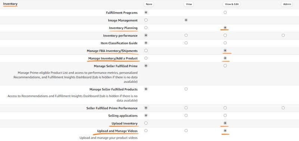
Task: Set Image Management to None
Action: pos(146,20)
